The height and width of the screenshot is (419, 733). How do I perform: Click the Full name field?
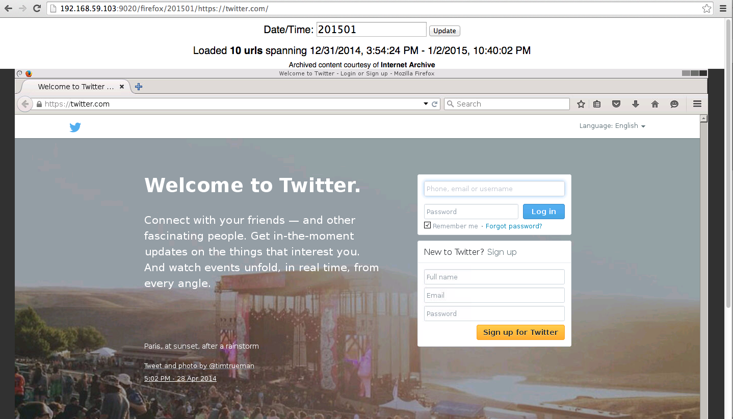point(494,277)
